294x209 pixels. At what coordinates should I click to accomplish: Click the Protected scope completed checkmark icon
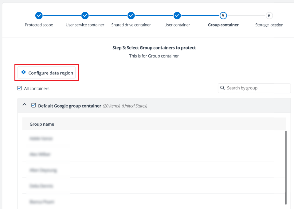tap(39, 15)
